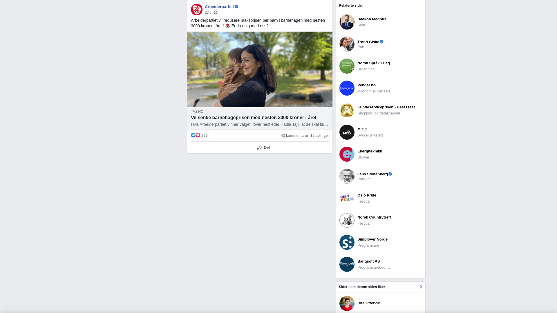Open Kundeserviceprisen gold badge avatar
The width and height of the screenshot is (557, 313).
point(347,110)
